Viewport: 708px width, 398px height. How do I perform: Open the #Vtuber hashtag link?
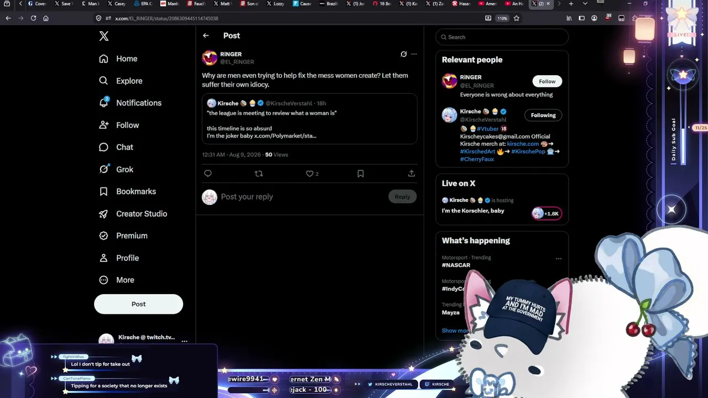pos(487,129)
